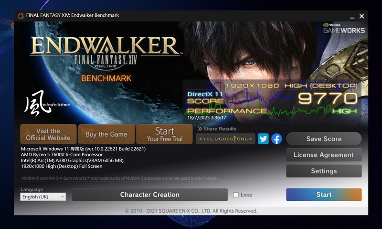This screenshot has width=382, height=229.
Task: Minimize the benchmark window
Action: [x=352, y=17]
